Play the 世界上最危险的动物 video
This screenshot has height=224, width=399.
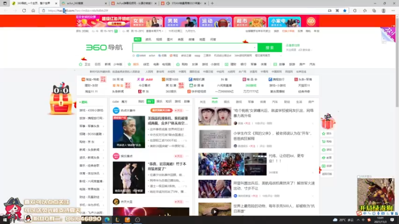(215, 211)
